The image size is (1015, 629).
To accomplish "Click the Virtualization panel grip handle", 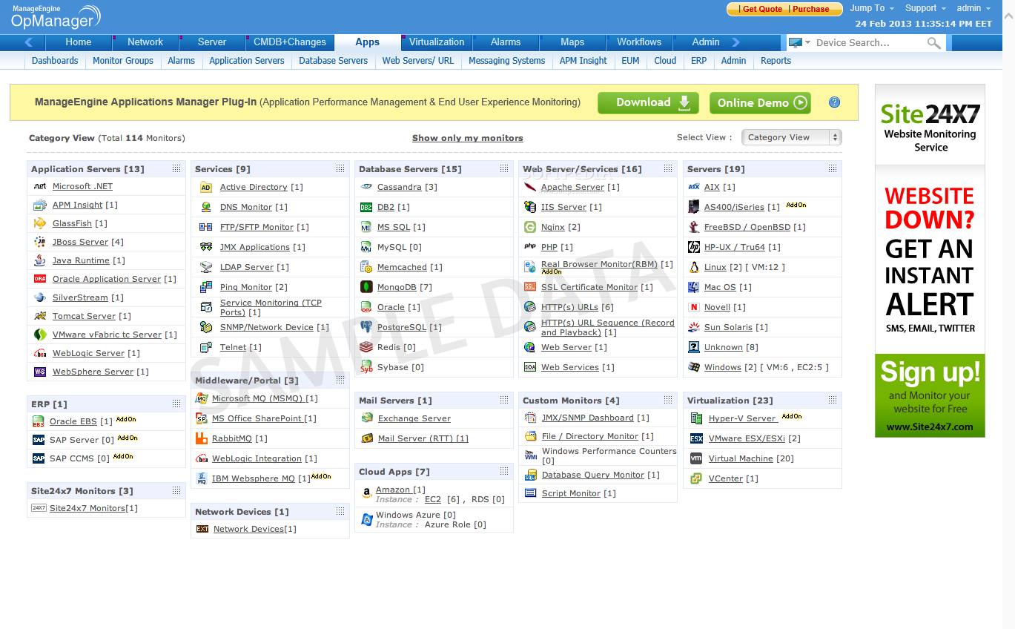I will point(833,401).
